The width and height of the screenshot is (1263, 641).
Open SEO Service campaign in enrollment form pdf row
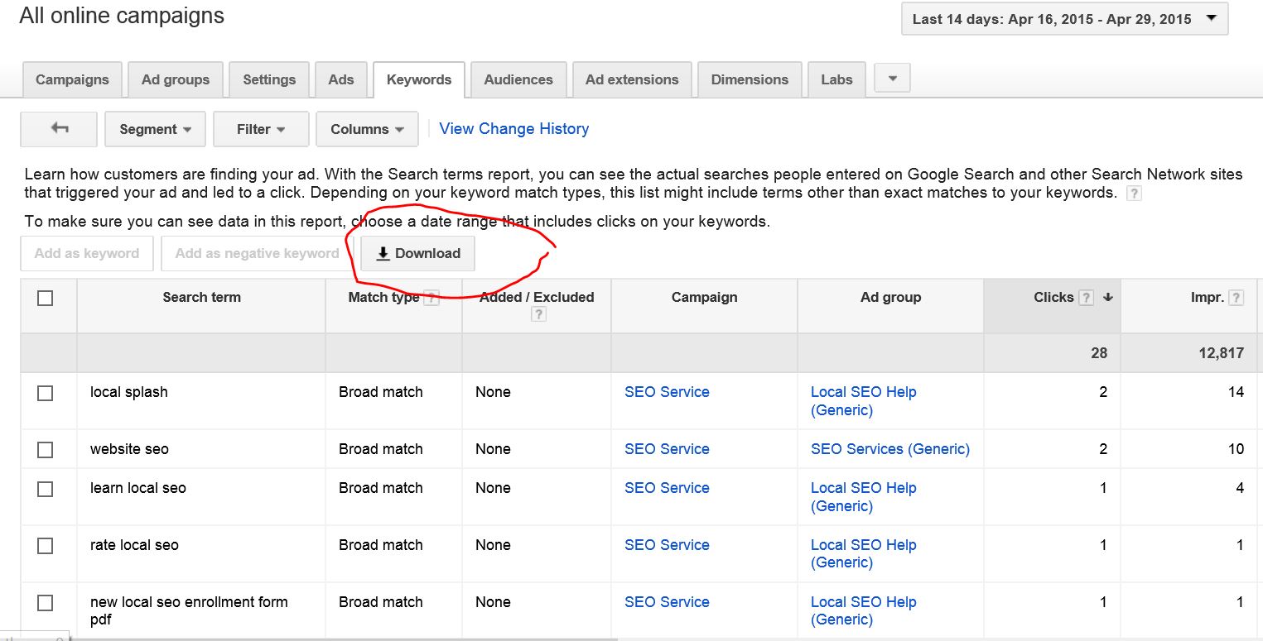point(667,602)
